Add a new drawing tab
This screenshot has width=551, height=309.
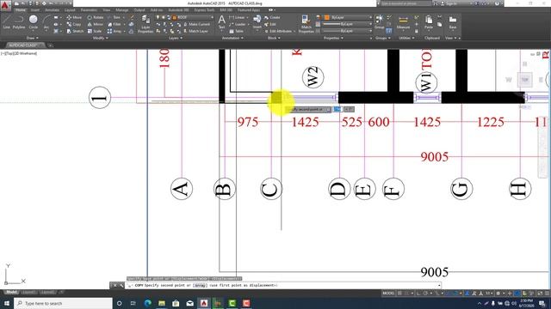coord(50,45)
